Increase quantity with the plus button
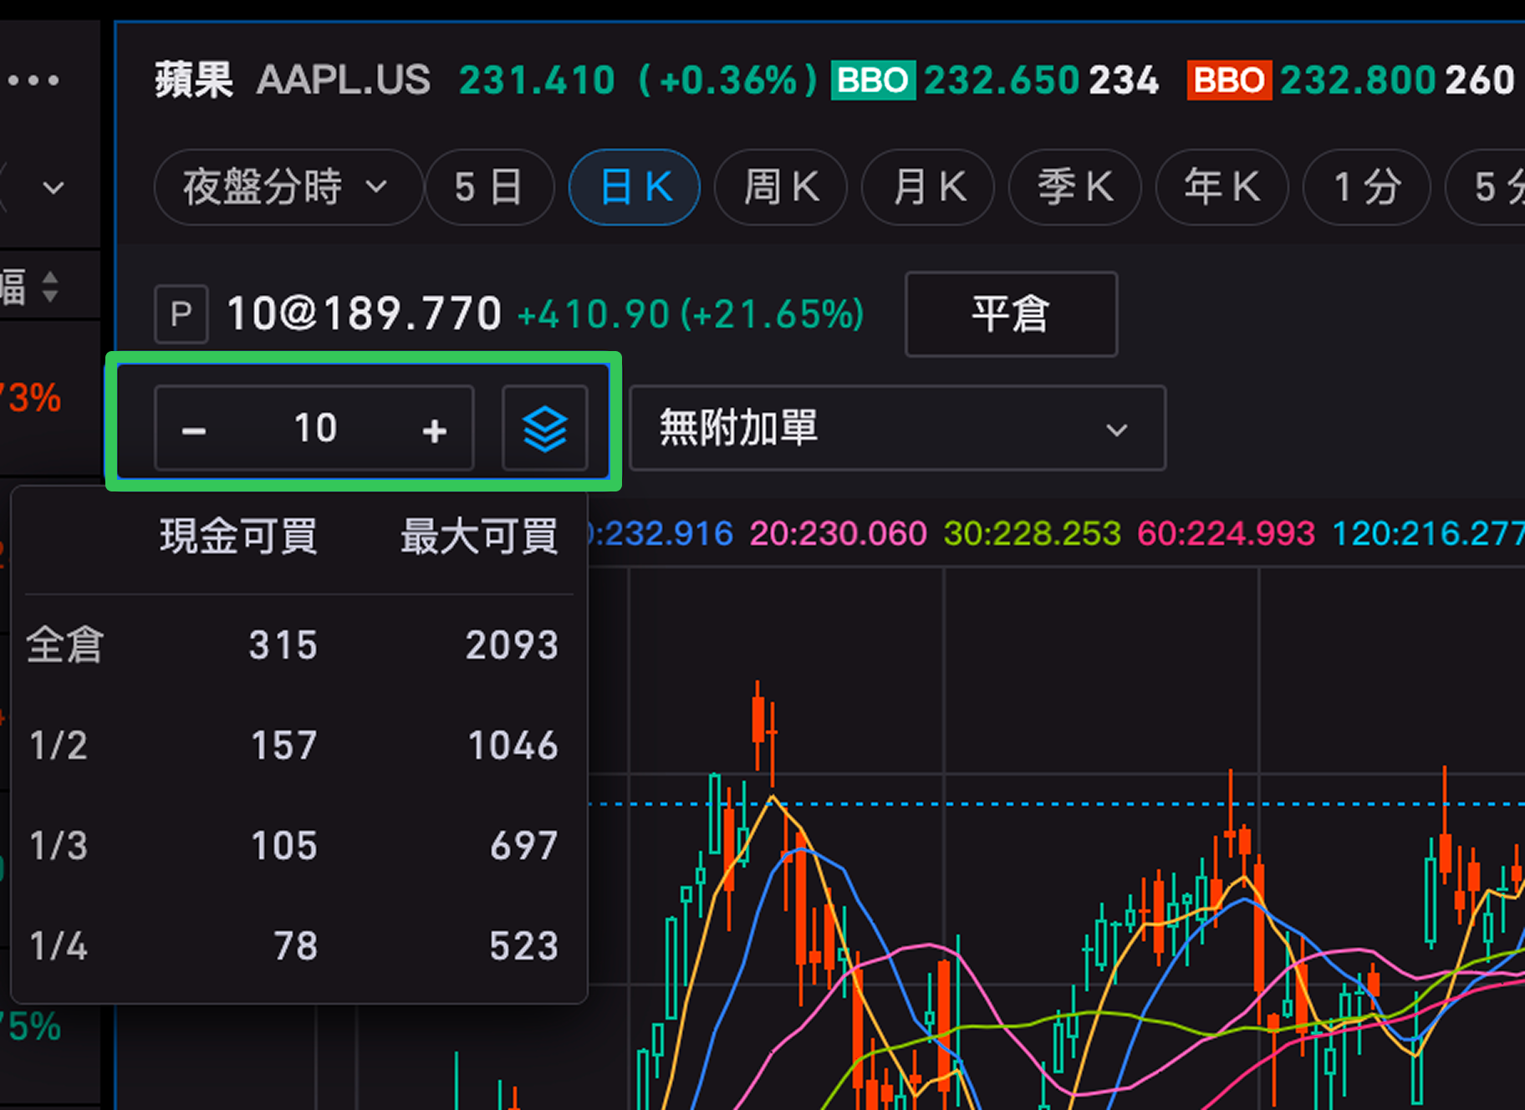Viewport: 1525px width, 1110px height. click(x=434, y=430)
